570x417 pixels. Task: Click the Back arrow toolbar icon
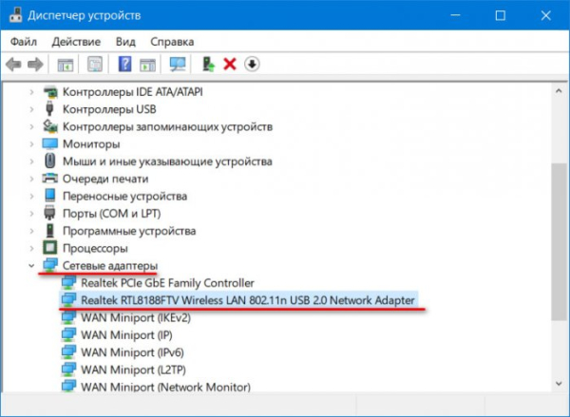click(13, 64)
